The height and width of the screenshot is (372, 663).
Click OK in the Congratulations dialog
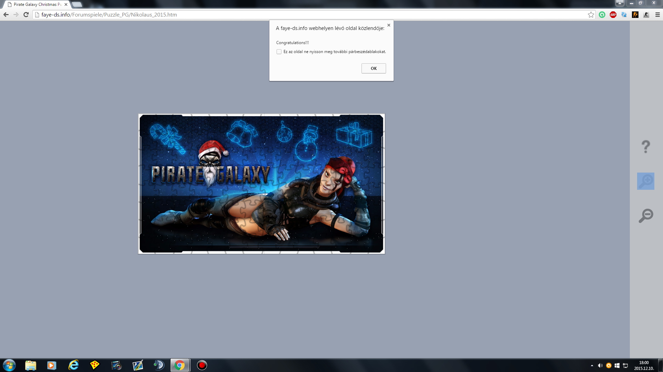pos(374,68)
